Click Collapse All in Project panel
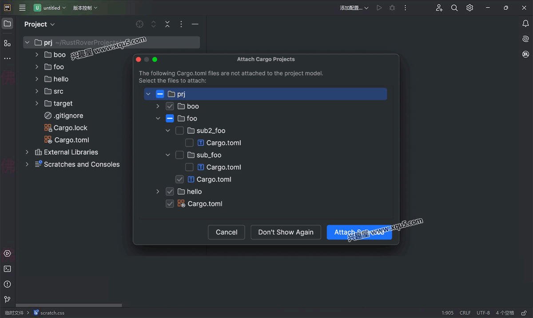 (x=167, y=24)
